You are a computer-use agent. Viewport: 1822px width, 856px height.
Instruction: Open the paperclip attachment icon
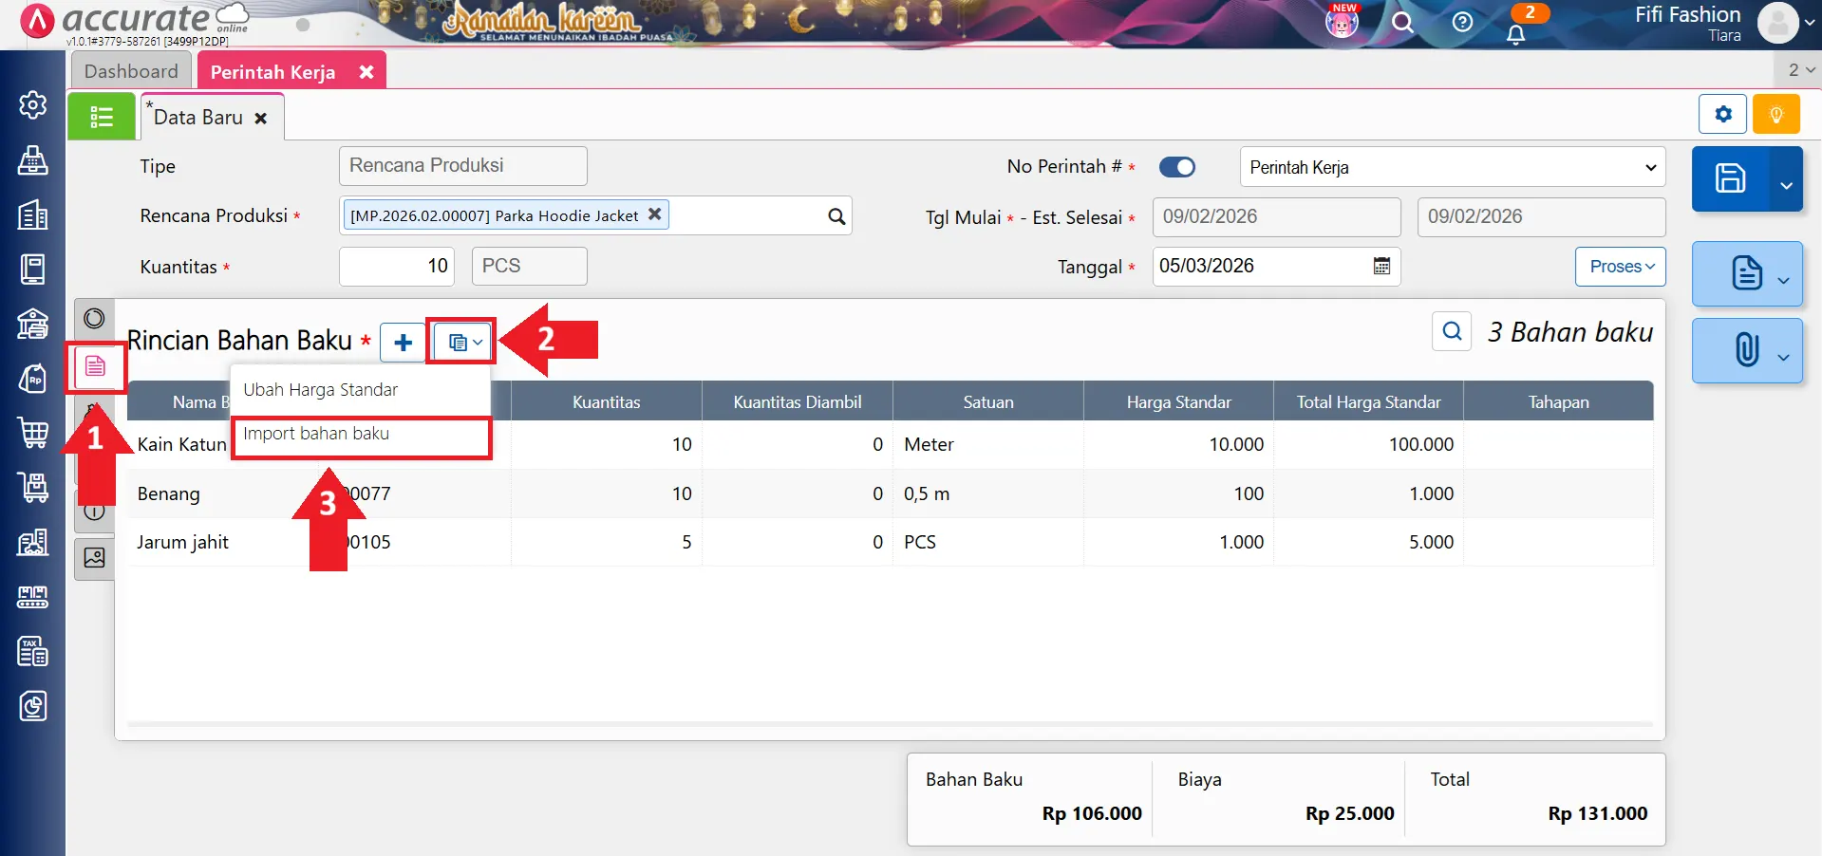[x=1746, y=350]
